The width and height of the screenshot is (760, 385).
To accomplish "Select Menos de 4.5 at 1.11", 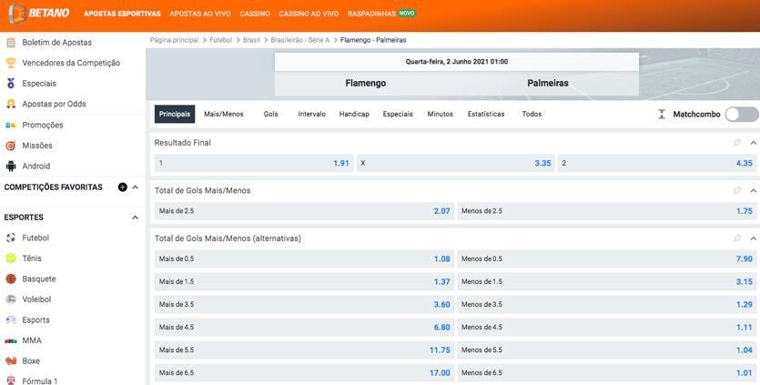I will click(x=607, y=328).
